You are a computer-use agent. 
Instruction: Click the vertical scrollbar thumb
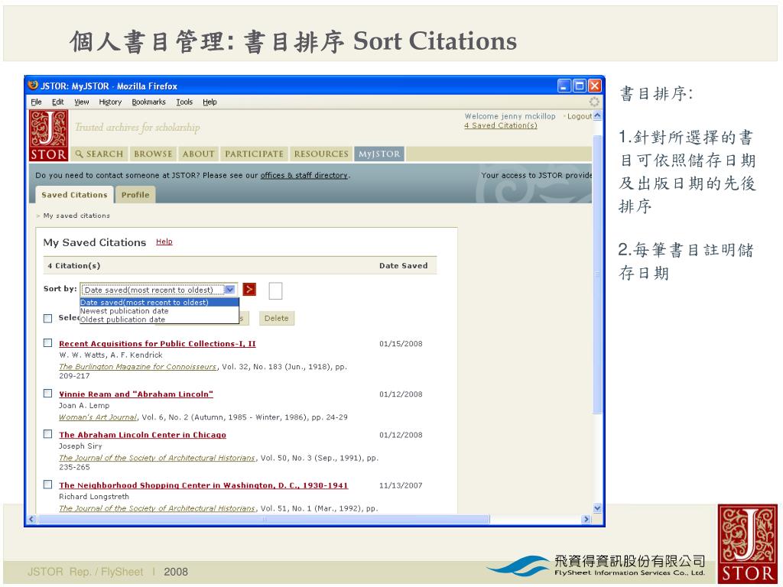coord(597,274)
